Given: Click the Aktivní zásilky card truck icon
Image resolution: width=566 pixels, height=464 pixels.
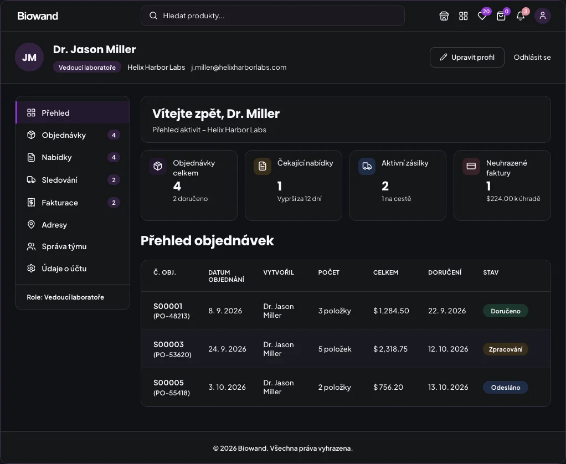Looking at the screenshot, I should pos(367,166).
